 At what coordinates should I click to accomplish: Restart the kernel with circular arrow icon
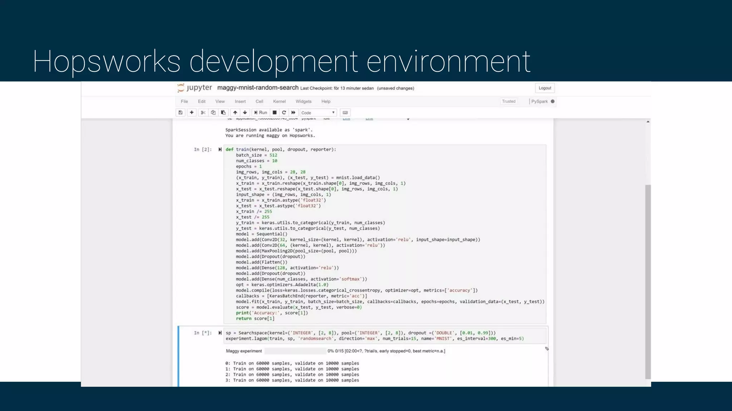tap(284, 112)
